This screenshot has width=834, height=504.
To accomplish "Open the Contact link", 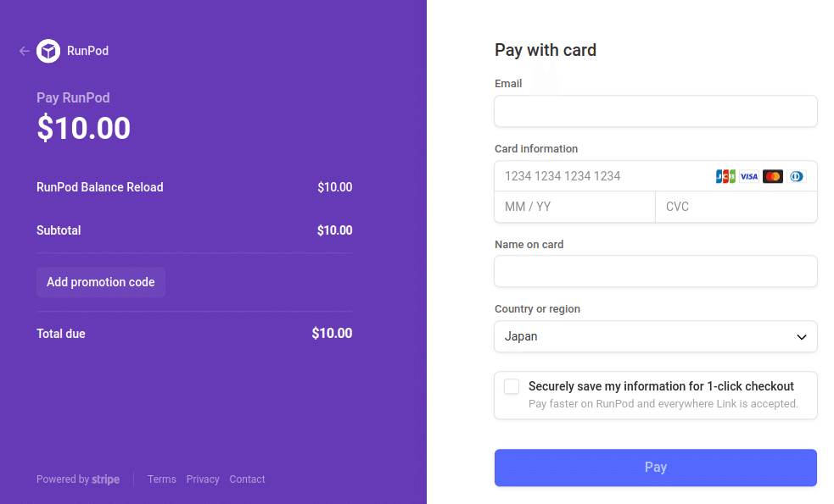I will 247,479.
